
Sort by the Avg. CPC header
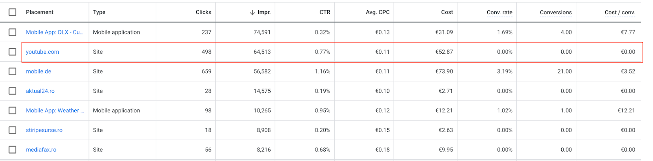[x=378, y=12]
